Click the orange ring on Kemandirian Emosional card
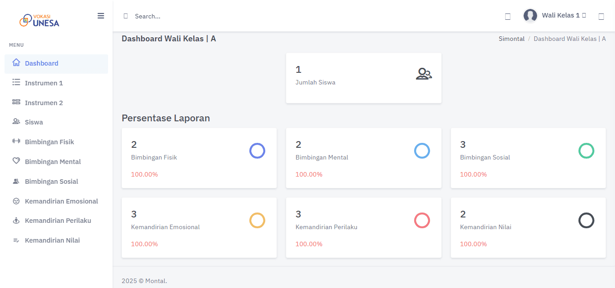 (257, 220)
